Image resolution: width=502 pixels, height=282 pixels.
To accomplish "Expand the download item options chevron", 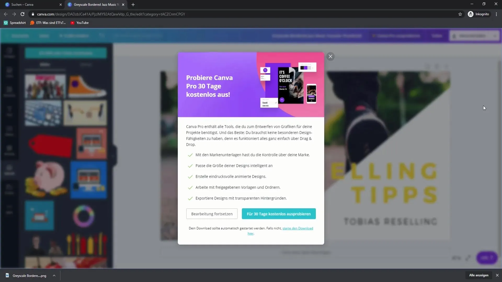I will 54,275.
